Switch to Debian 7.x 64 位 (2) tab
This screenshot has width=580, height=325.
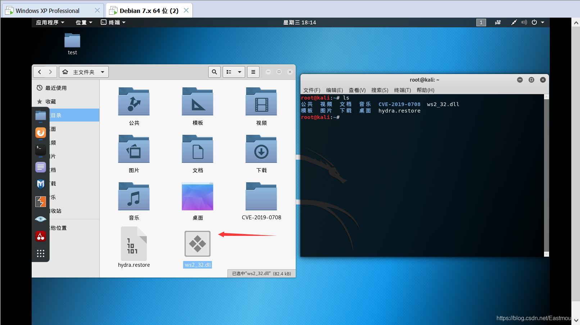[149, 11]
